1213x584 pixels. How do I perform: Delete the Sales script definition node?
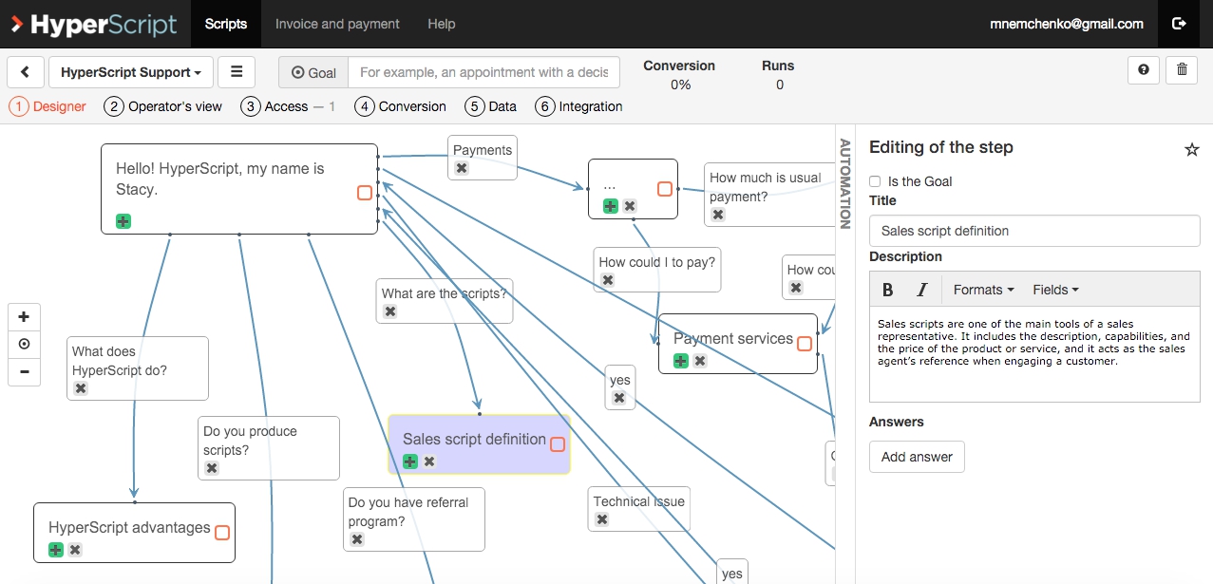(429, 462)
